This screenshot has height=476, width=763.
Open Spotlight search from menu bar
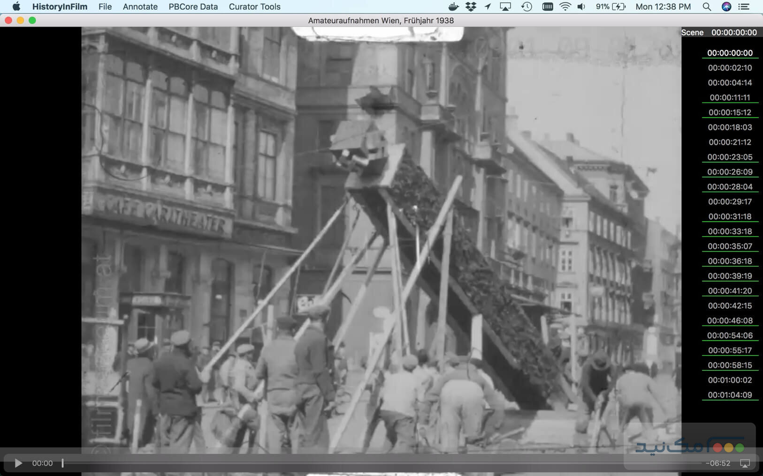(706, 7)
